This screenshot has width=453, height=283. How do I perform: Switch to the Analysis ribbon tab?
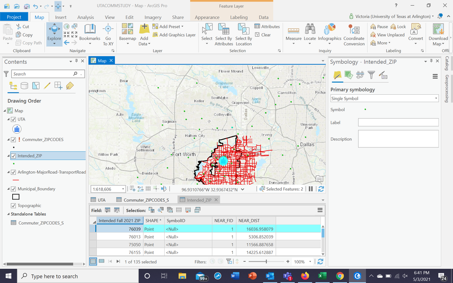[85, 17]
